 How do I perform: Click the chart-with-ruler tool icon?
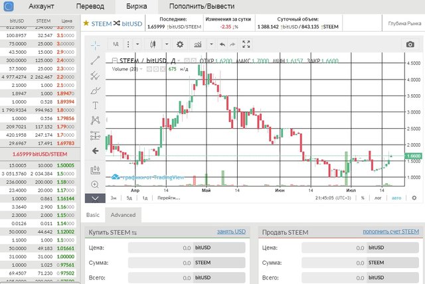pos(95,170)
